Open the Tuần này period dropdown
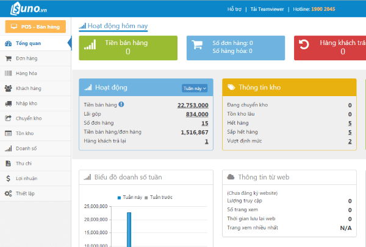 (195, 88)
